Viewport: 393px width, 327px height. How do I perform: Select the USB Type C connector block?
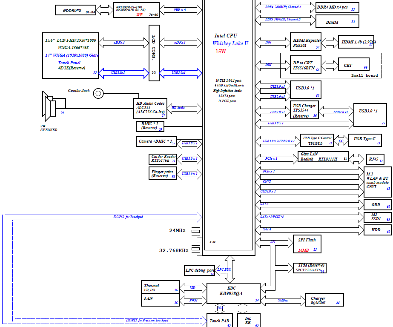[365, 141]
